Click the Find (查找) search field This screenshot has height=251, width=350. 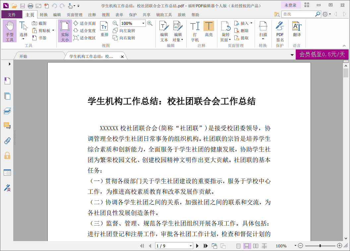[298, 14]
